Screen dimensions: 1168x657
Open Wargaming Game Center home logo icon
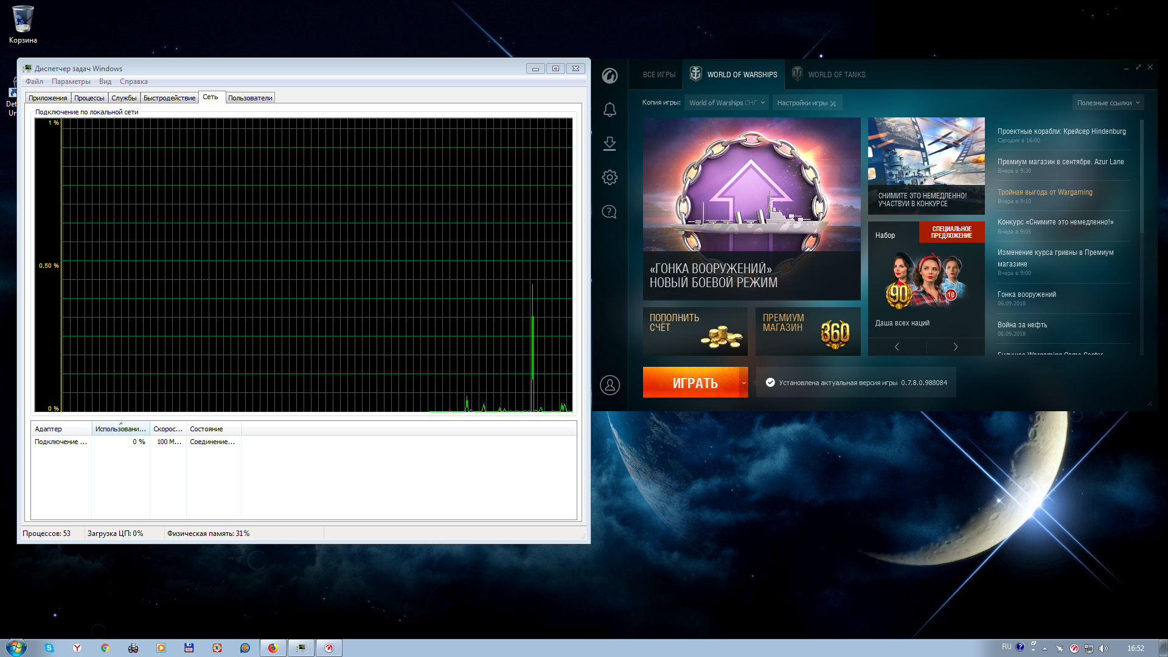pos(610,75)
